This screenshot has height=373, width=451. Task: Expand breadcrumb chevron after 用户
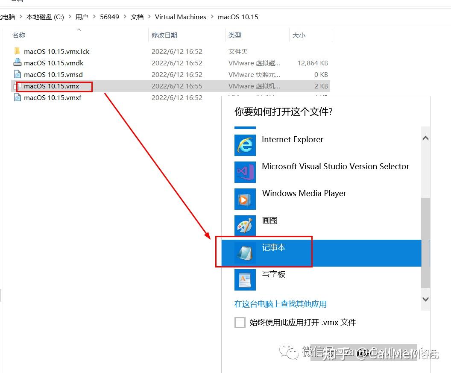[94, 17]
